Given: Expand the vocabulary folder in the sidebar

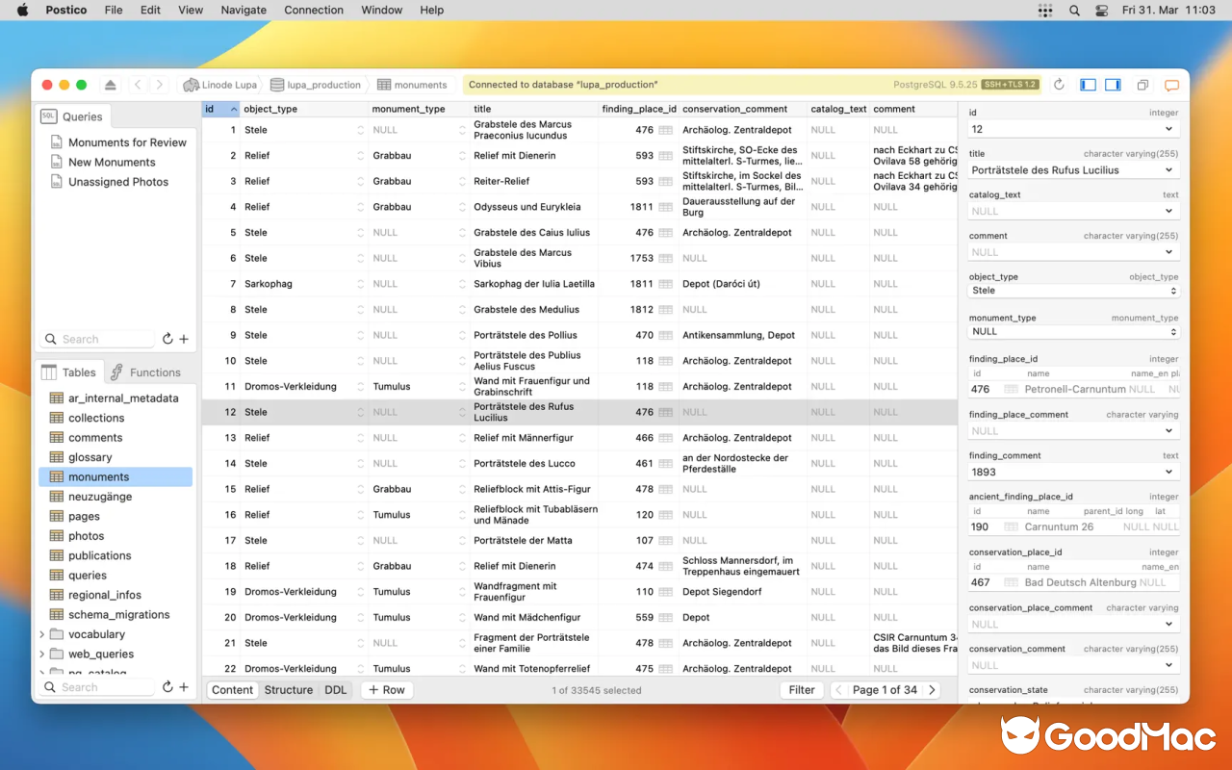Looking at the screenshot, I should 42,633.
